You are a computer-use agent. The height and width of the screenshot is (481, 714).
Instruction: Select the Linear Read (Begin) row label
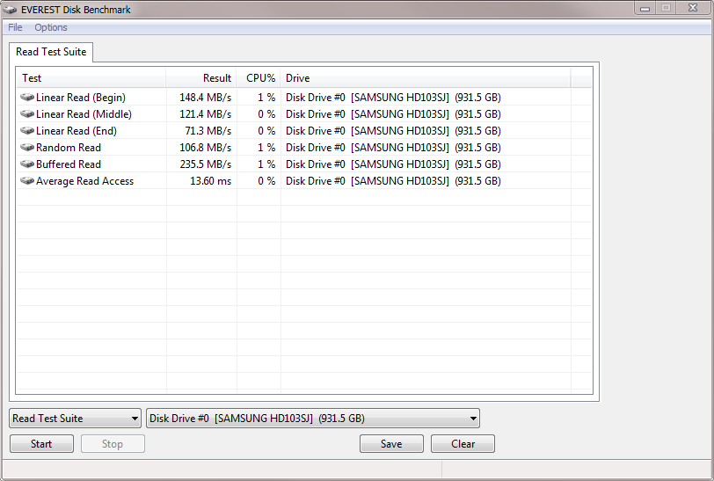[x=81, y=98]
